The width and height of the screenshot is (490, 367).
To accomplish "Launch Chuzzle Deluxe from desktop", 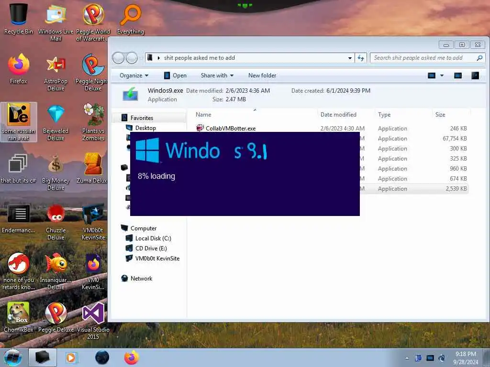I will [56, 222].
